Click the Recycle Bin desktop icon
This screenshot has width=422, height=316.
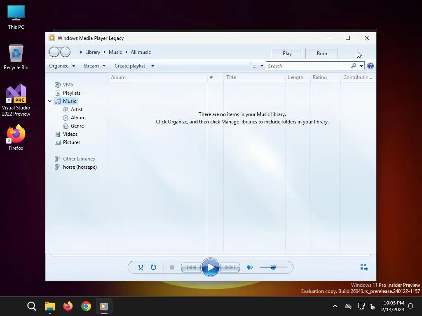tap(16, 57)
